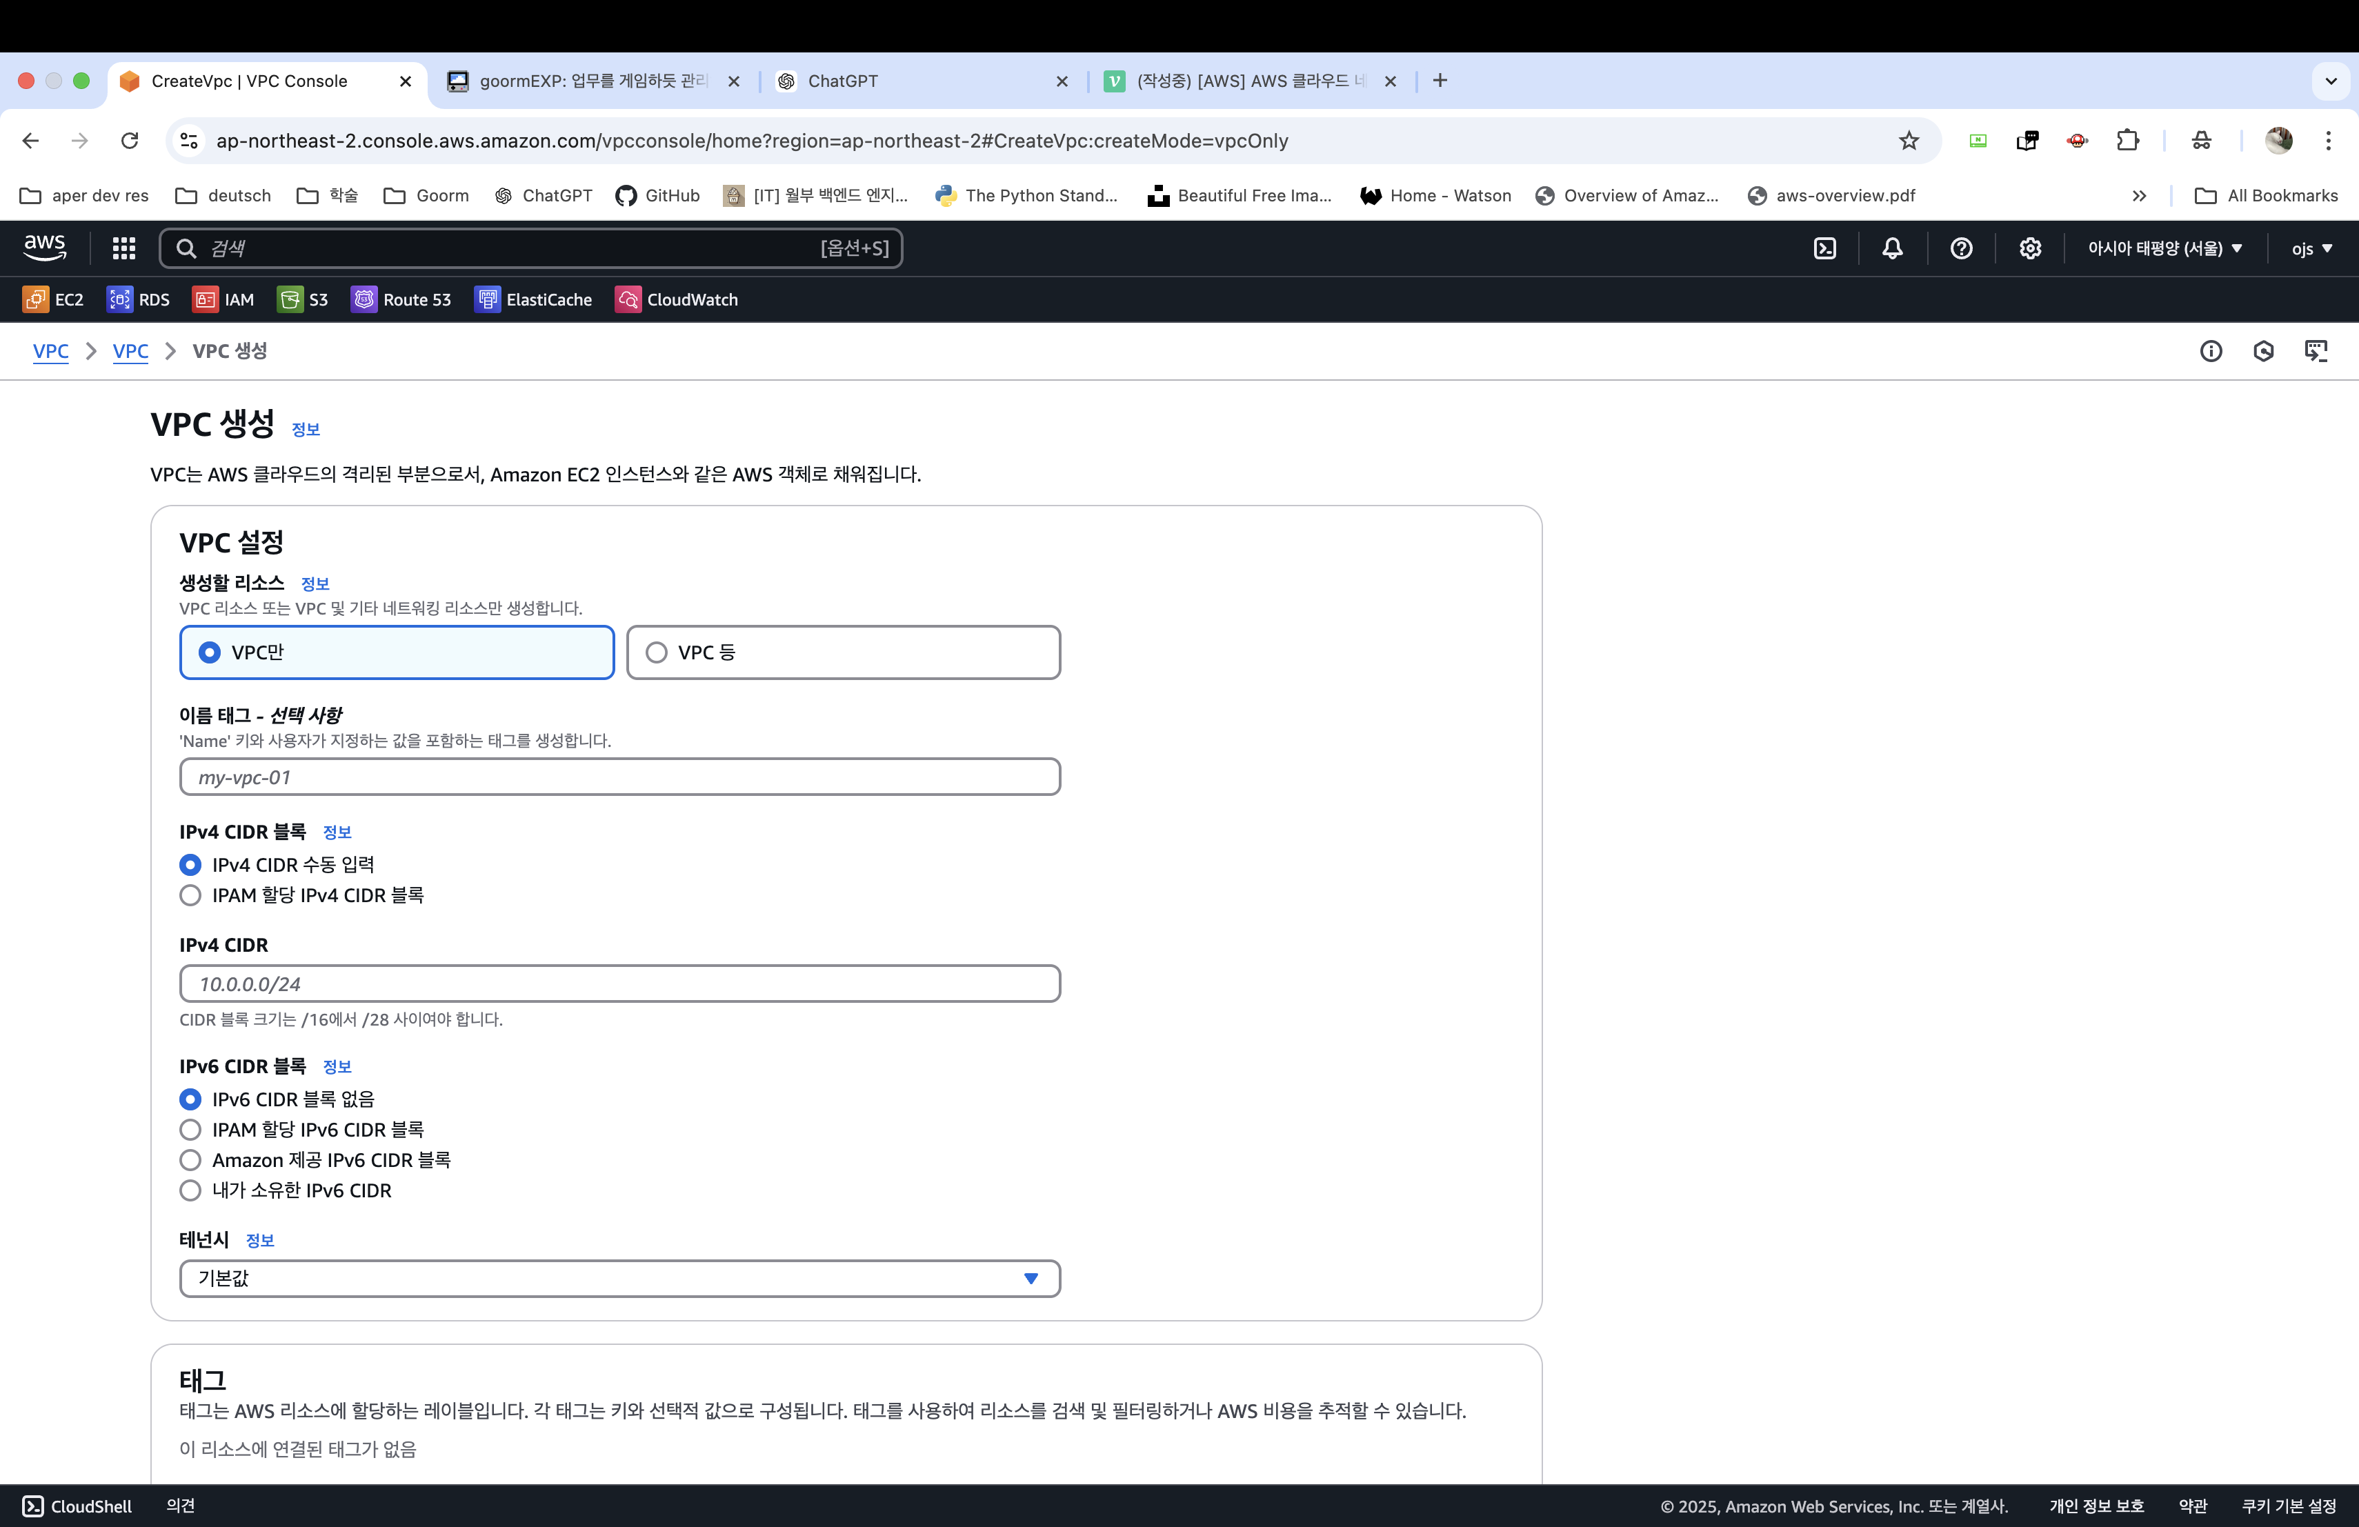Open '정보' link next to VPC 생성 title
Screen dimensions: 2359x1527
(x=306, y=429)
